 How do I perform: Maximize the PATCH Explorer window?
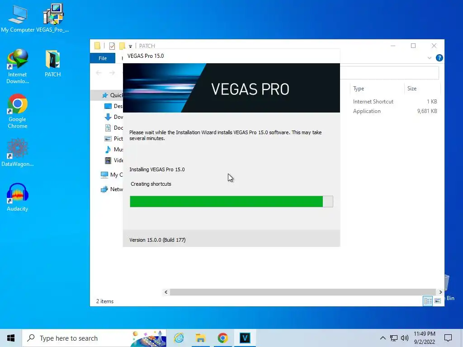(413, 46)
